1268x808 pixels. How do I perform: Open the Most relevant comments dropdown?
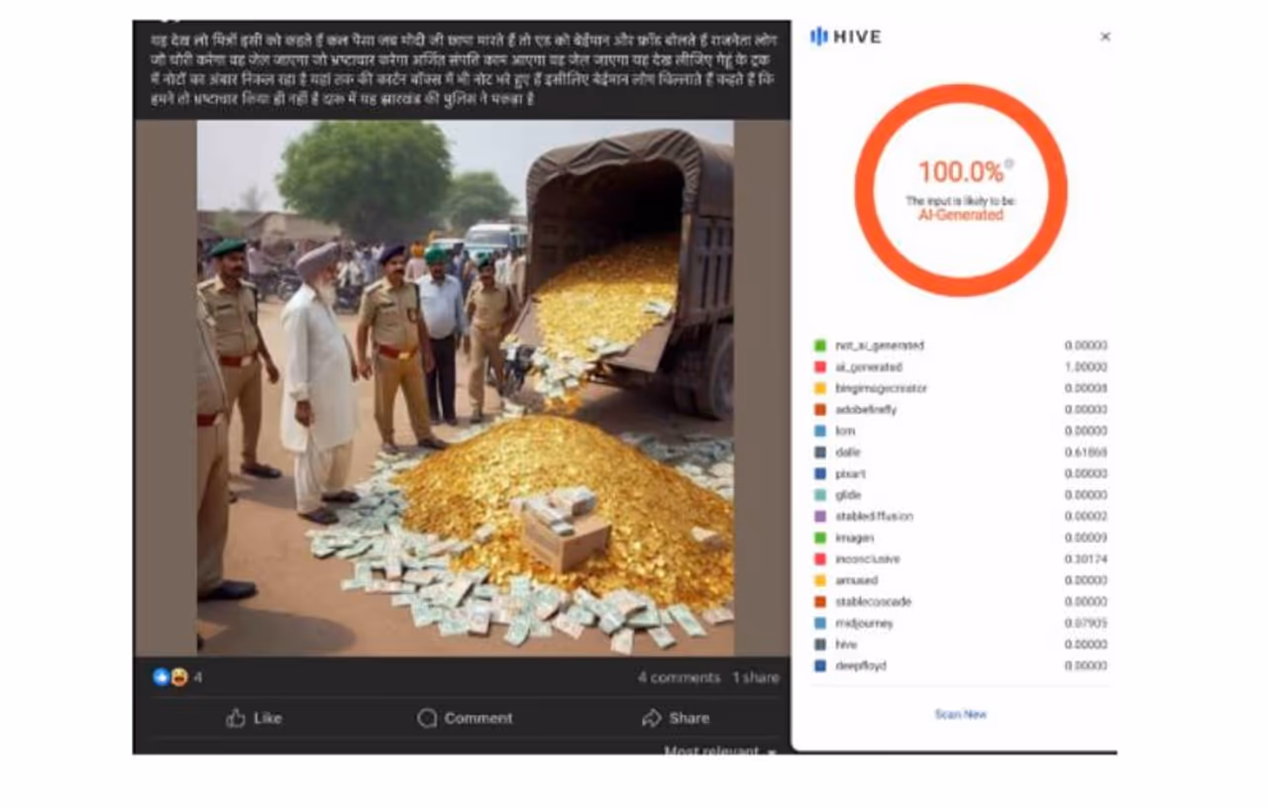coord(719,752)
